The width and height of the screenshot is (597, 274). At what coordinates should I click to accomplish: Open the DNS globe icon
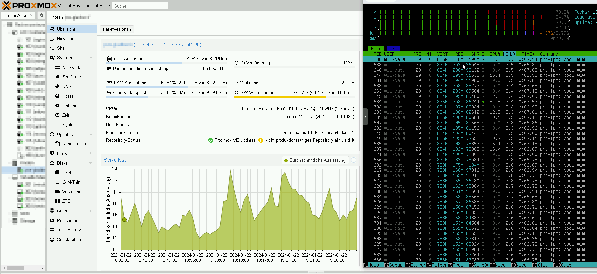click(57, 86)
